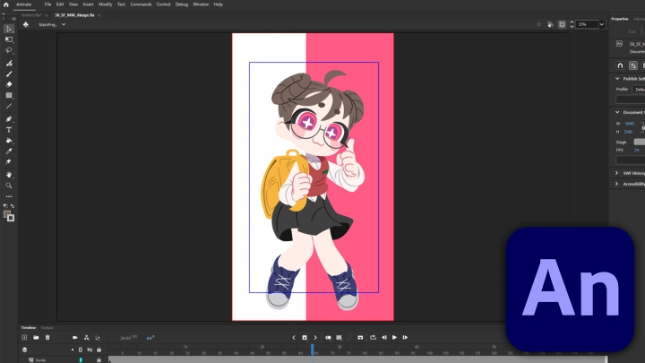Open the Edit menu

(x=60, y=4)
